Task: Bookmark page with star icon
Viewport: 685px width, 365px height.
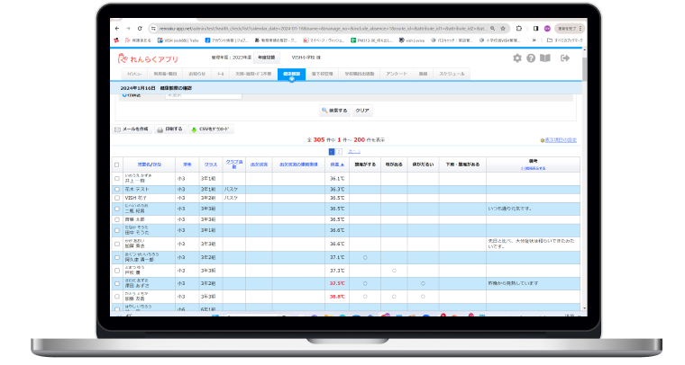Action: click(x=503, y=28)
